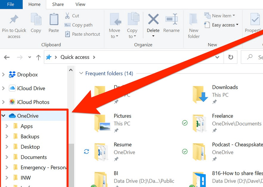Choose Paste shortcut in the ribbon
This screenshot has width=263, height=187.
click(83, 34)
